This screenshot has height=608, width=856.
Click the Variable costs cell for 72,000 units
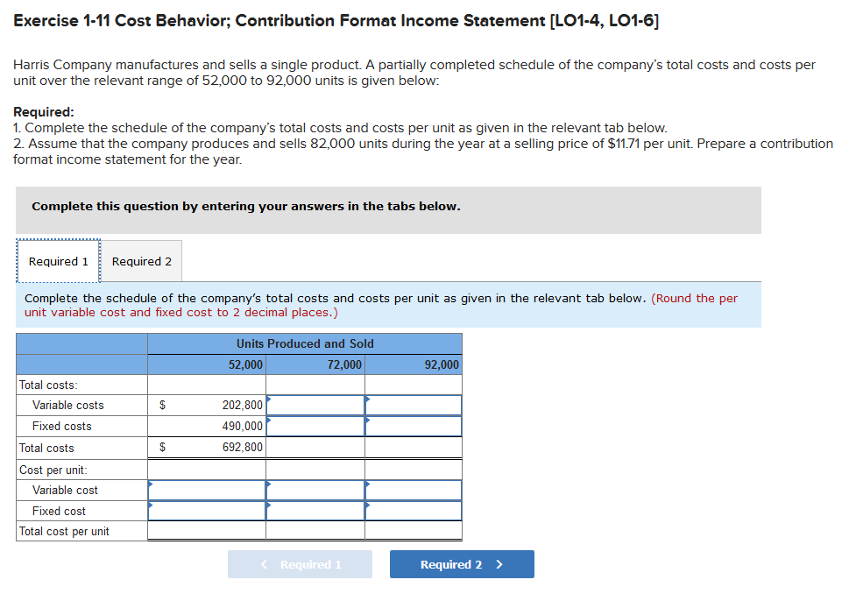[x=315, y=405]
